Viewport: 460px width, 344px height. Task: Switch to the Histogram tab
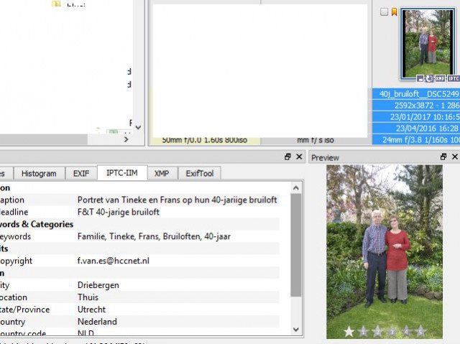click(x=39, y=174)
